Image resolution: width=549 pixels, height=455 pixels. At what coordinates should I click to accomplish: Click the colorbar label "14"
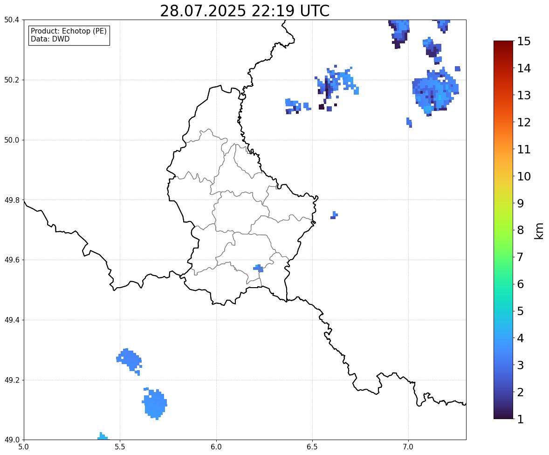524,69
